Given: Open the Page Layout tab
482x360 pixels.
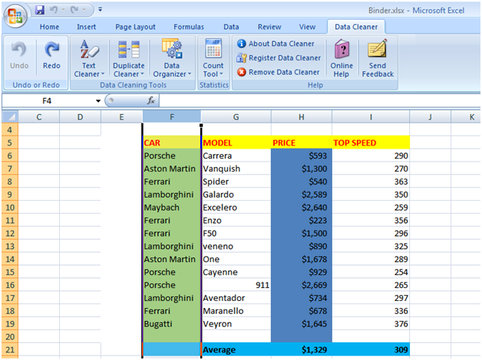Looking at the screenshot, I should point(135,27).
